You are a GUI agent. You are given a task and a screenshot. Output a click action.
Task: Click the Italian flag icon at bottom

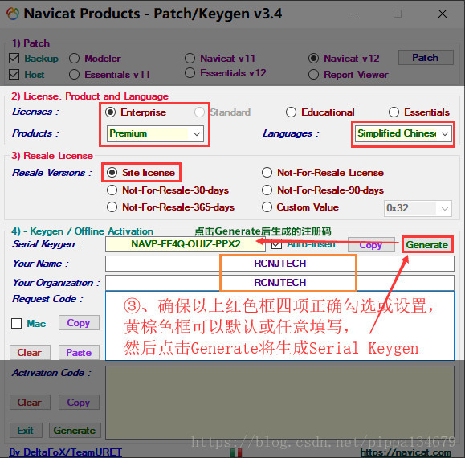coord(236,452)
